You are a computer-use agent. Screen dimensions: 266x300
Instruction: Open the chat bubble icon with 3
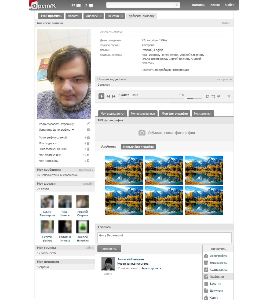pos(91,6)
